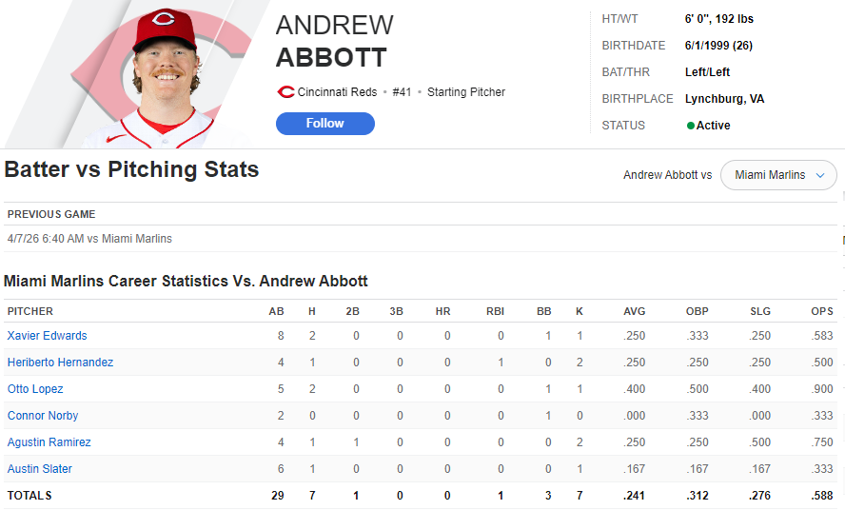Click the OPS column header
This screenshot has height=510, width=845.
pos(822,311)
